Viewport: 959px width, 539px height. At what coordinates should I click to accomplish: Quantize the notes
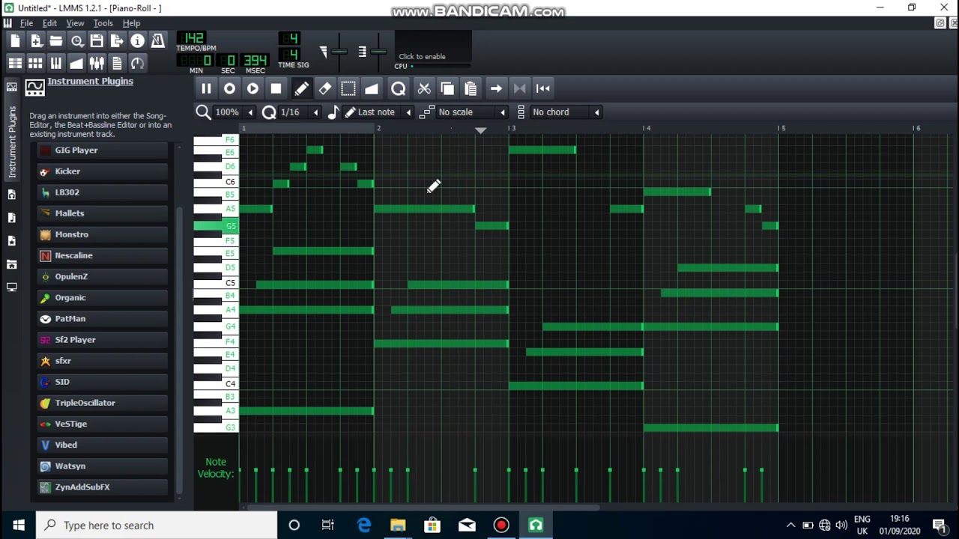coord(398,88)
